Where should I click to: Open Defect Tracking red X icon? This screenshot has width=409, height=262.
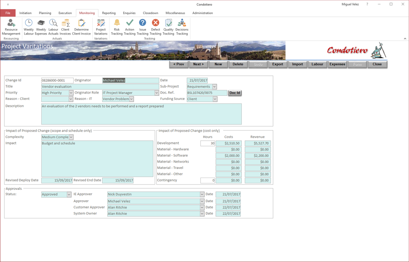click(155, 27)
